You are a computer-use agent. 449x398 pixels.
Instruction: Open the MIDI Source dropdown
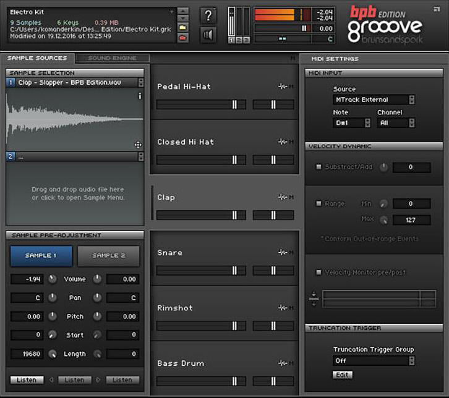click(373, 99)
